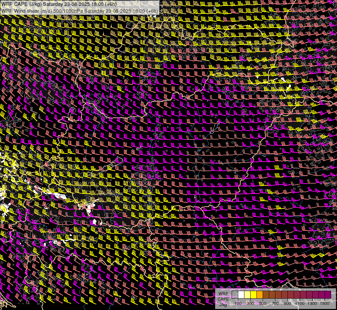
Task: Click the '100' legend tick label
Action: (x=238, y=303)
